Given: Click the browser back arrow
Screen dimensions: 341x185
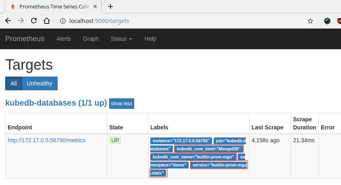Looking at the screenshot, I should [8, 21].
